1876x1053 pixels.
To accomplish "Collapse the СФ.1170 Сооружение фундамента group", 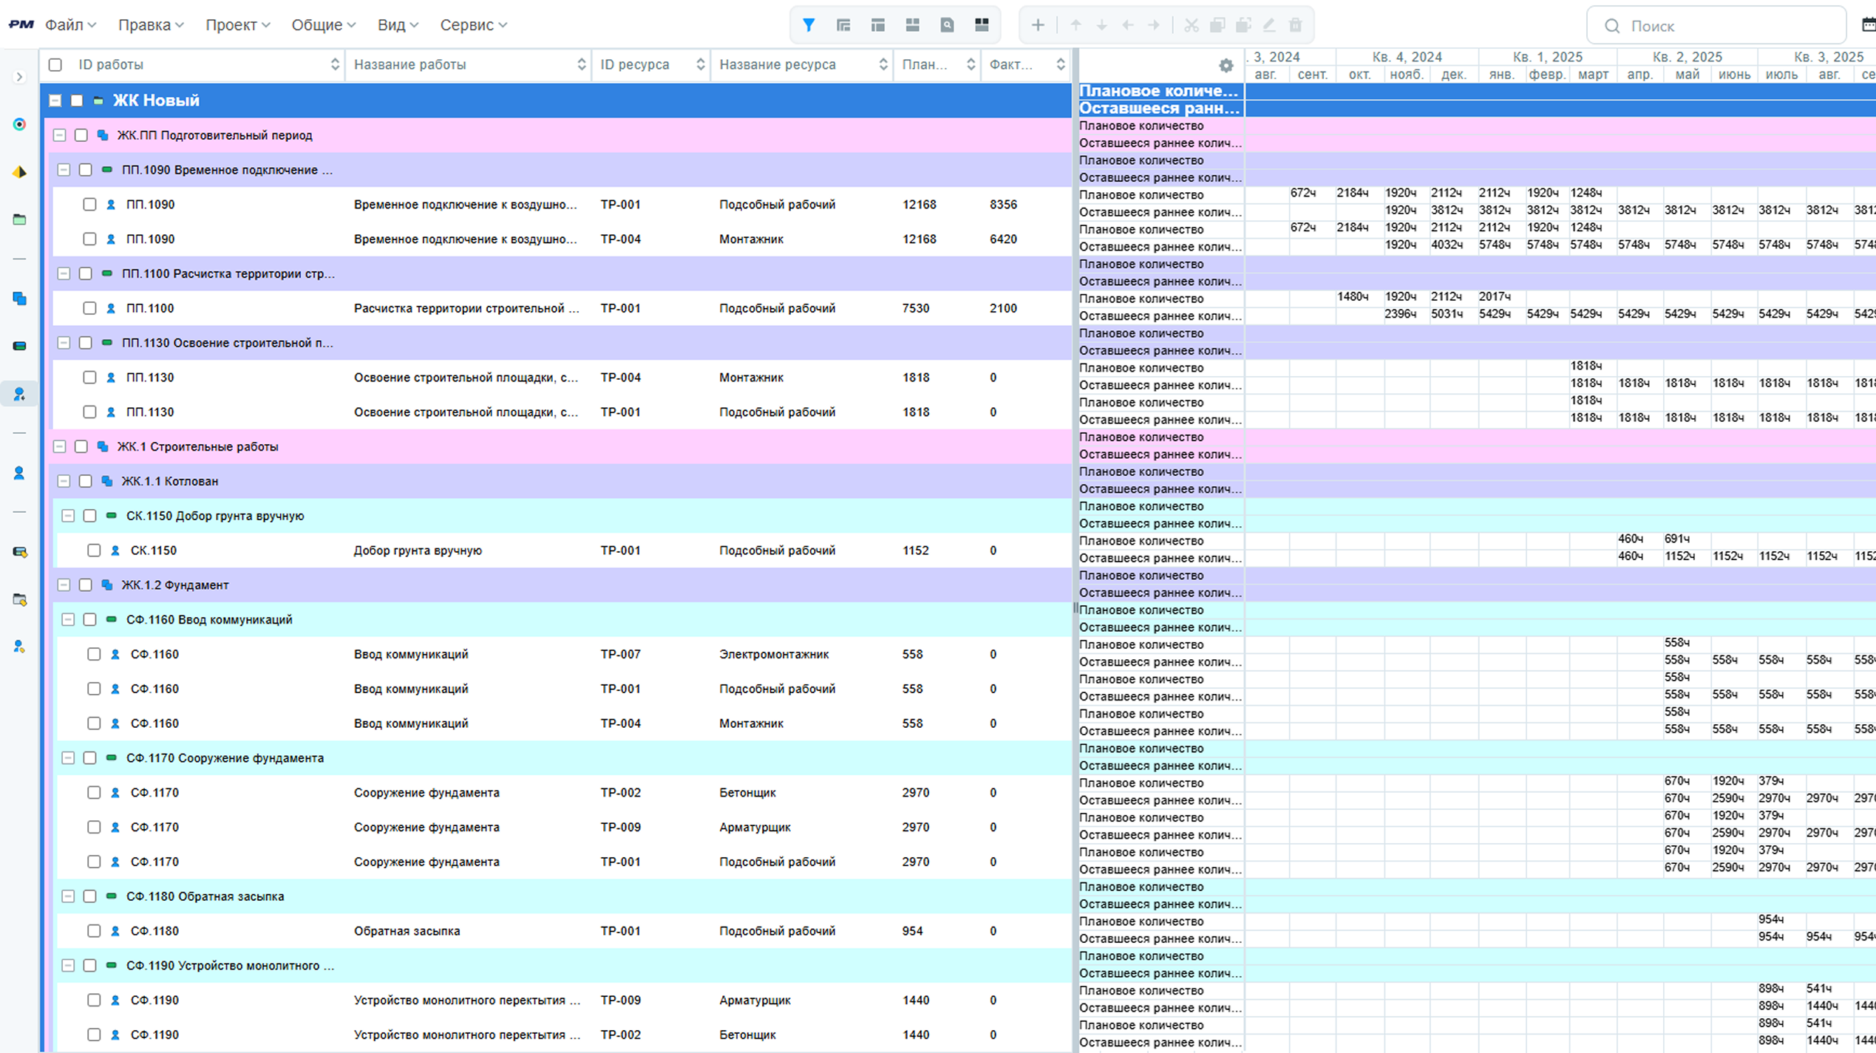I will pos(68,758).
